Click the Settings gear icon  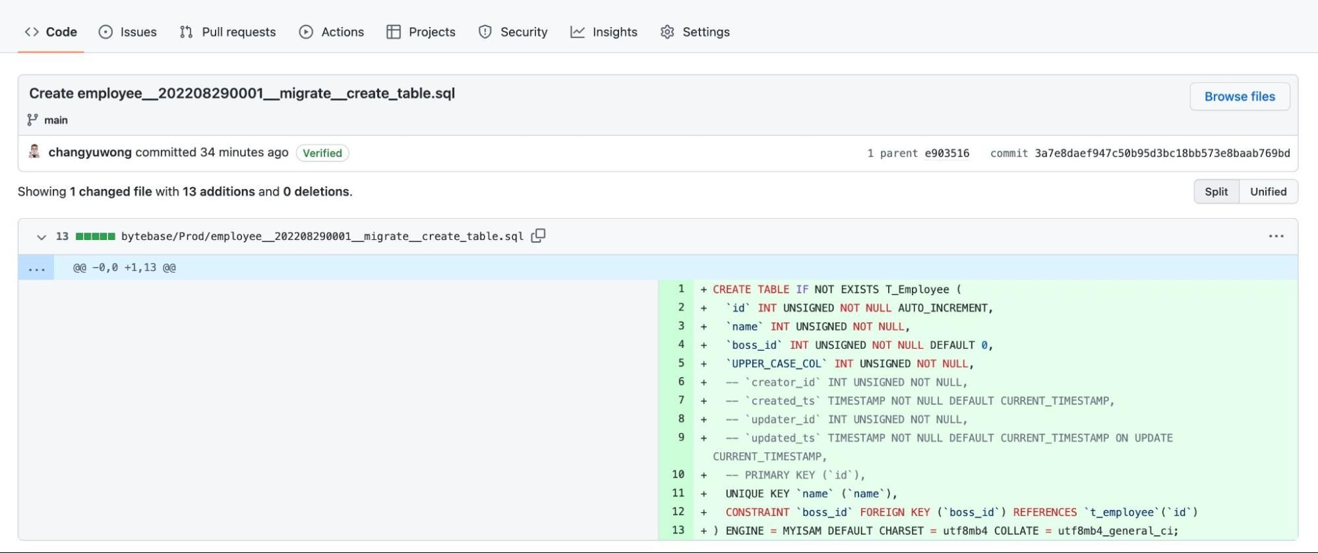[667, 32]
